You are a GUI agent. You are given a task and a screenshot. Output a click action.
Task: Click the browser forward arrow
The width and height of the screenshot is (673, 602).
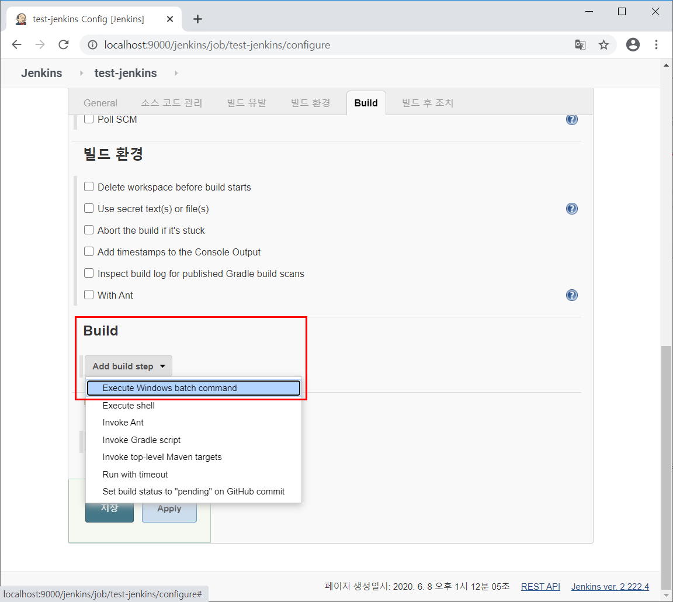tap(40, 44)
